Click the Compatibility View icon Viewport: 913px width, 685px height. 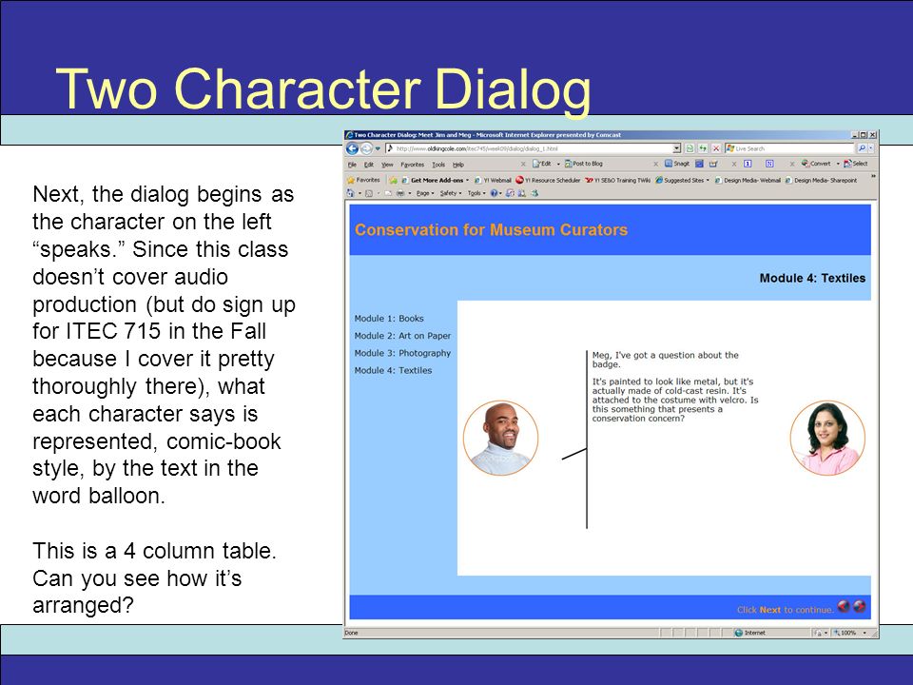tap(690, 148)
